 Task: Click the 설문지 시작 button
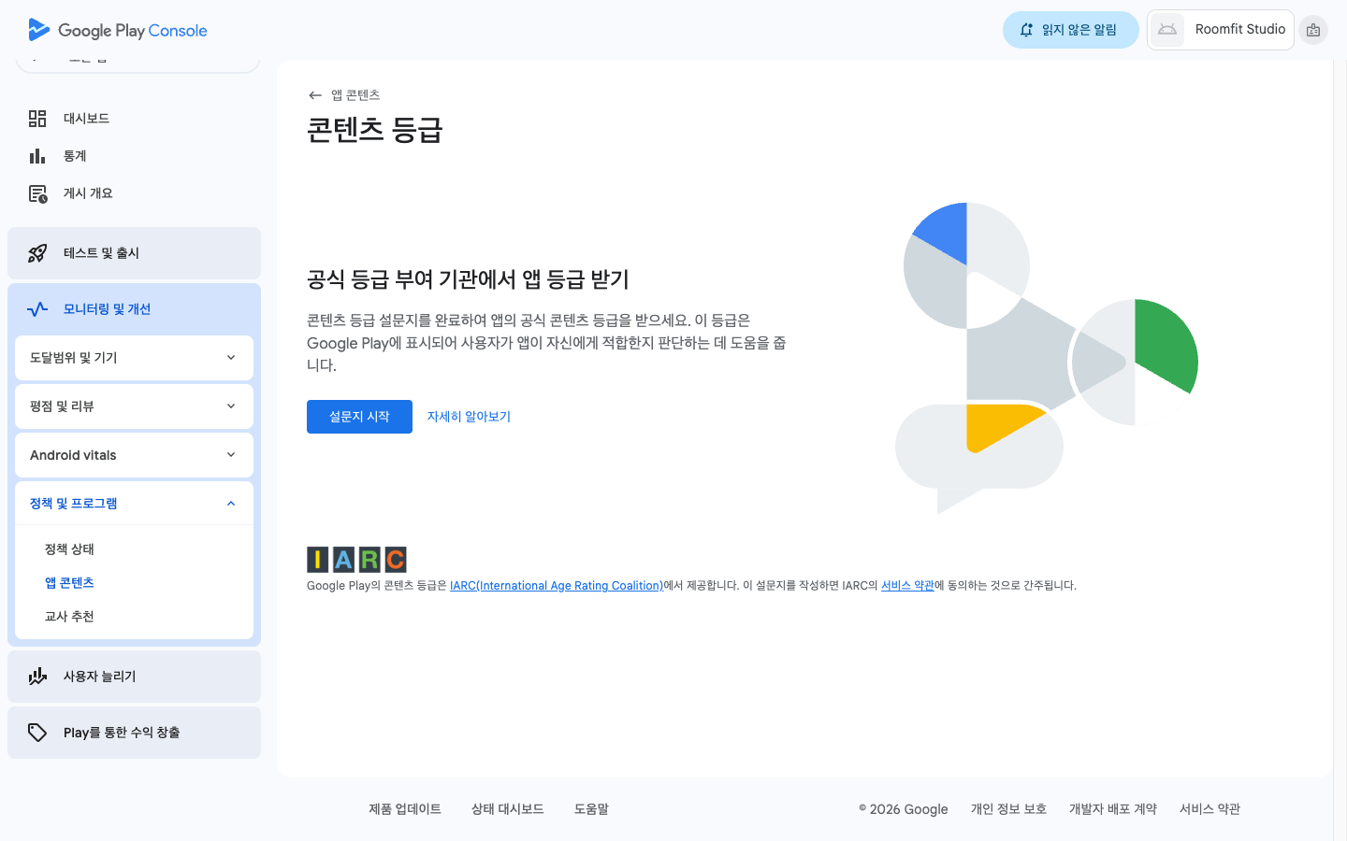pos(359,417)
